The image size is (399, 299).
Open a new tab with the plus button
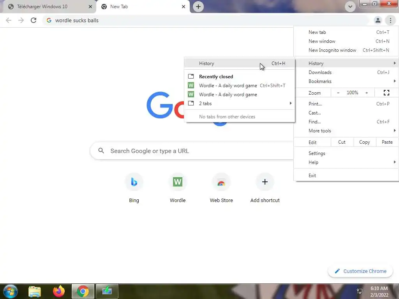tap(198, 7)
